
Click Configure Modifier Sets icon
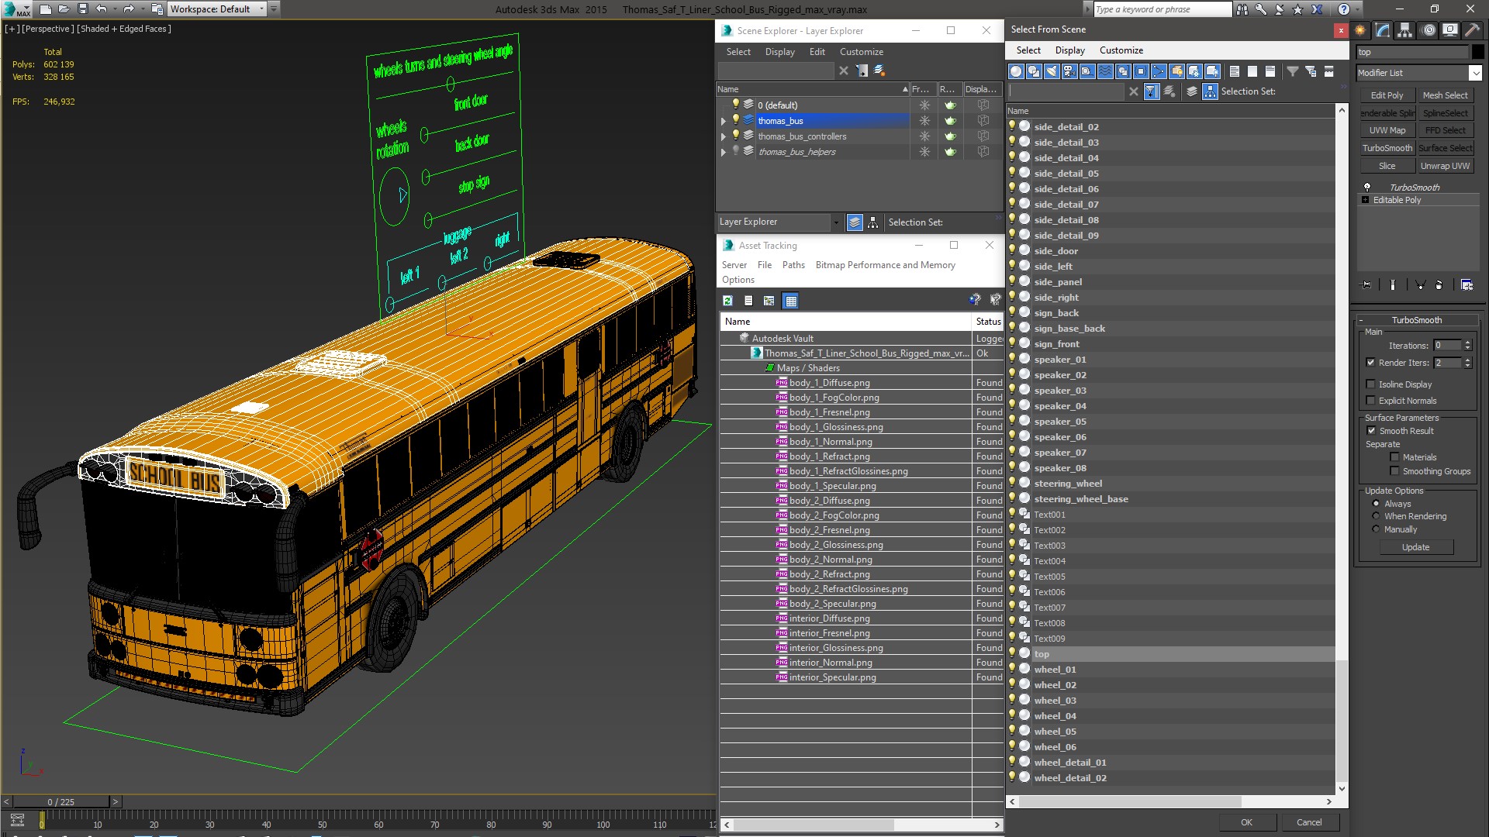coord(1467,285)
